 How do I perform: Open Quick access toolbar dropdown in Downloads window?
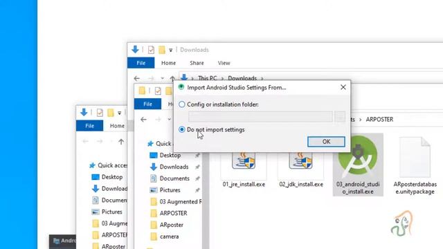(x=171, y=50)
